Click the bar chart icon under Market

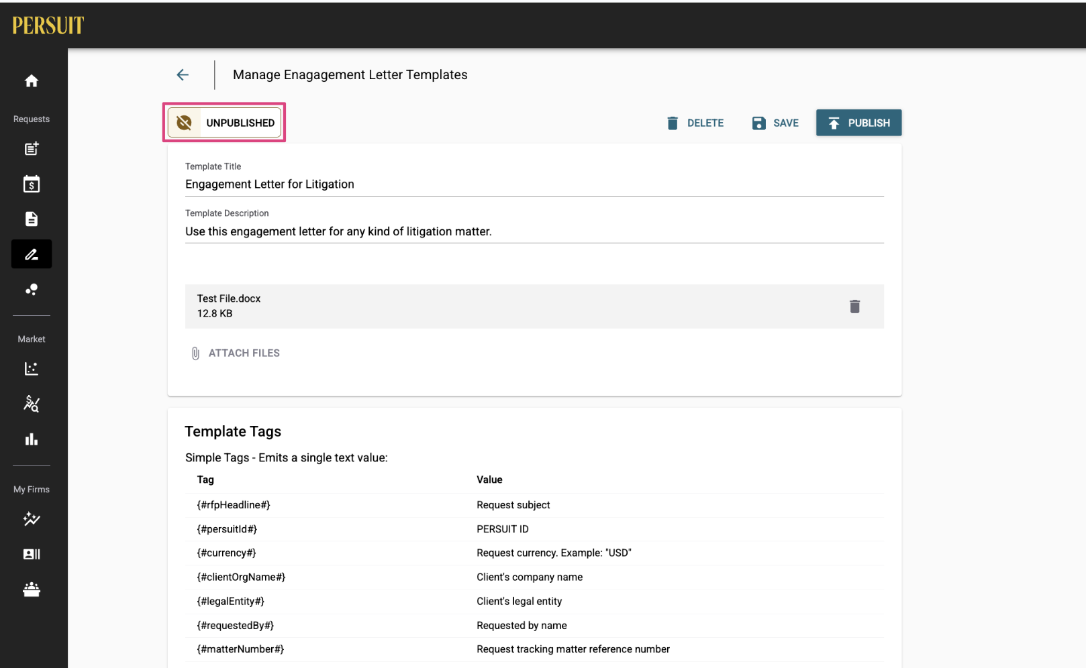pyautogui.click(x=32, y=439)
